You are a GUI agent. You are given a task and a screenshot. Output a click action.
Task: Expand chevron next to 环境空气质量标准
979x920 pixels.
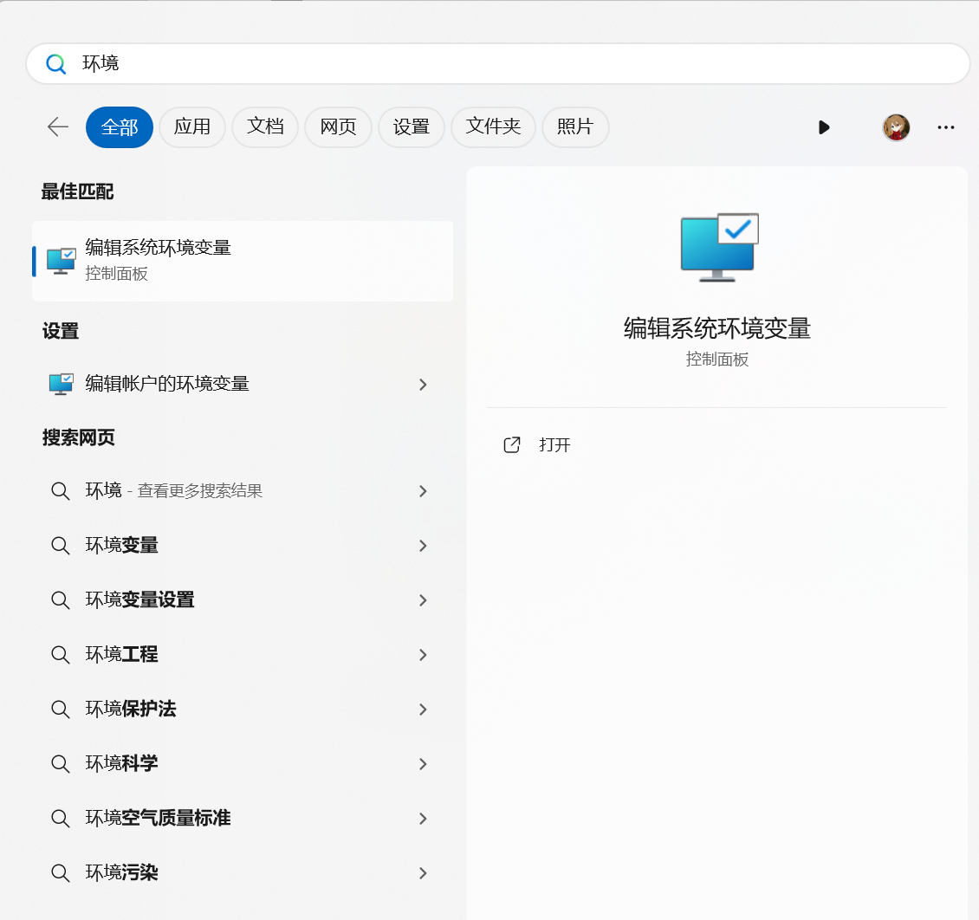424,819
